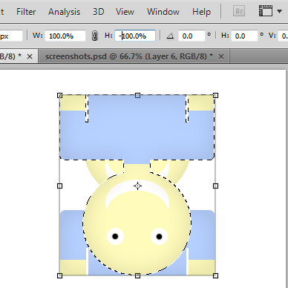Open the Help menu
The width and height of the screenshot is (288, 288).
click(x=201, y=12)
